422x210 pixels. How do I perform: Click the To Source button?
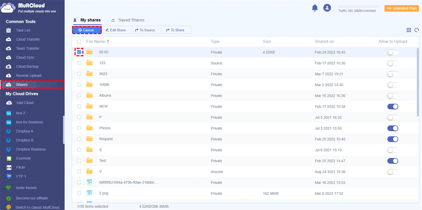(145, 30)
